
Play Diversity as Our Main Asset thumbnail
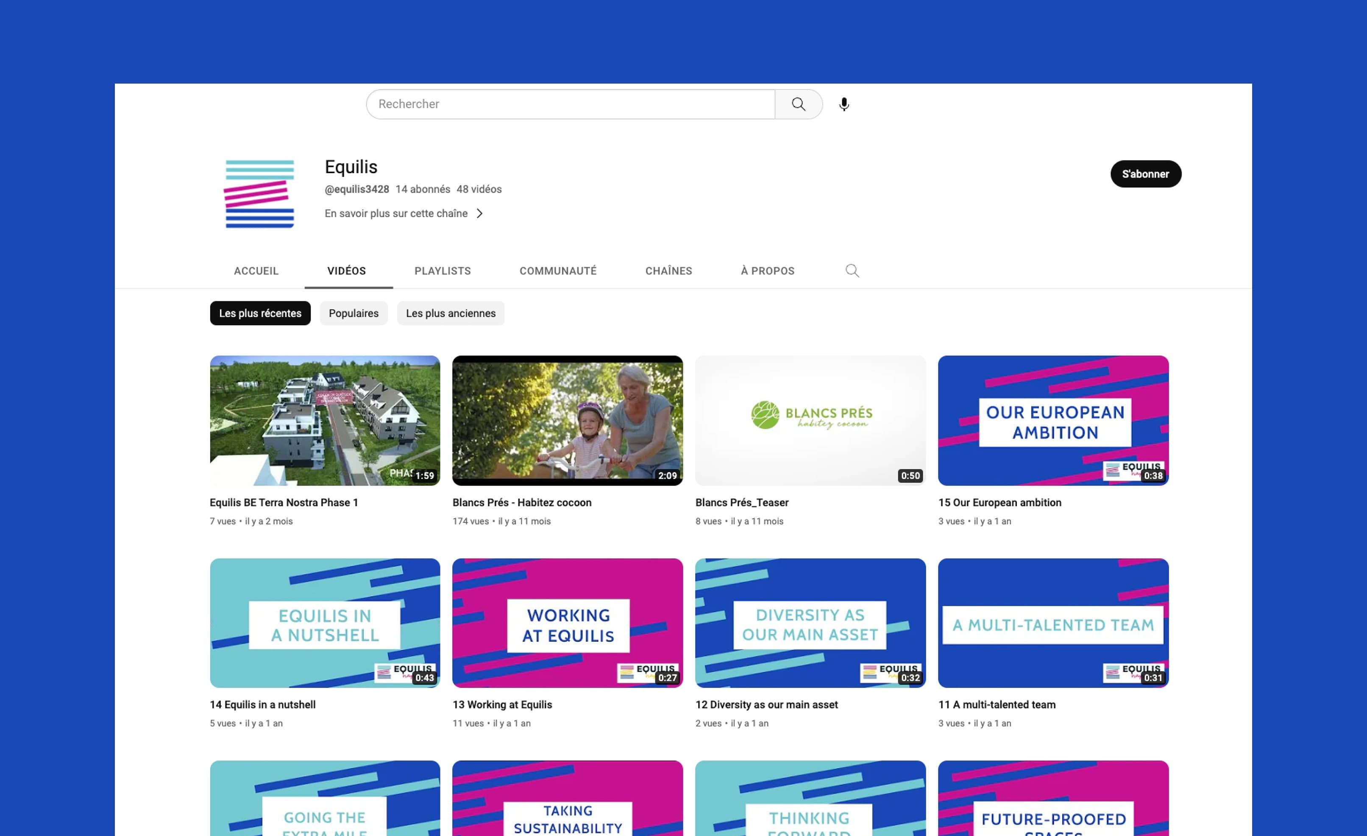pos(810,623)
